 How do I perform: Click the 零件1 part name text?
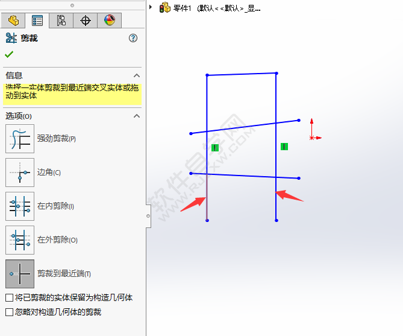click(183, 8)
